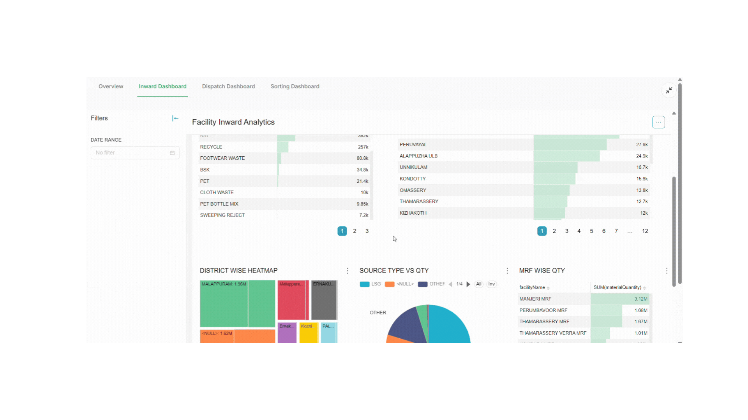Image resolution: width=748 pixels, height=420 pixels.
Task: Expand hidden pagination pages via the ellipsis
Action: (x=630, y=231)
